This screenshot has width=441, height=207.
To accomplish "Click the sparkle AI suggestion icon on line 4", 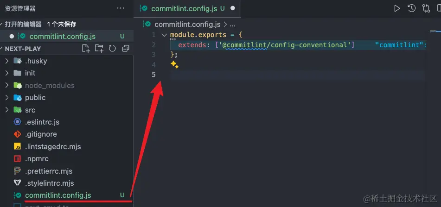I will click(174, 64).
